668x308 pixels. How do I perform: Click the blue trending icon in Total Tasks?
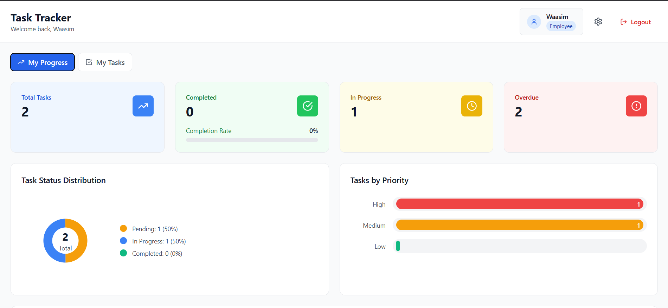pos(143,106)
